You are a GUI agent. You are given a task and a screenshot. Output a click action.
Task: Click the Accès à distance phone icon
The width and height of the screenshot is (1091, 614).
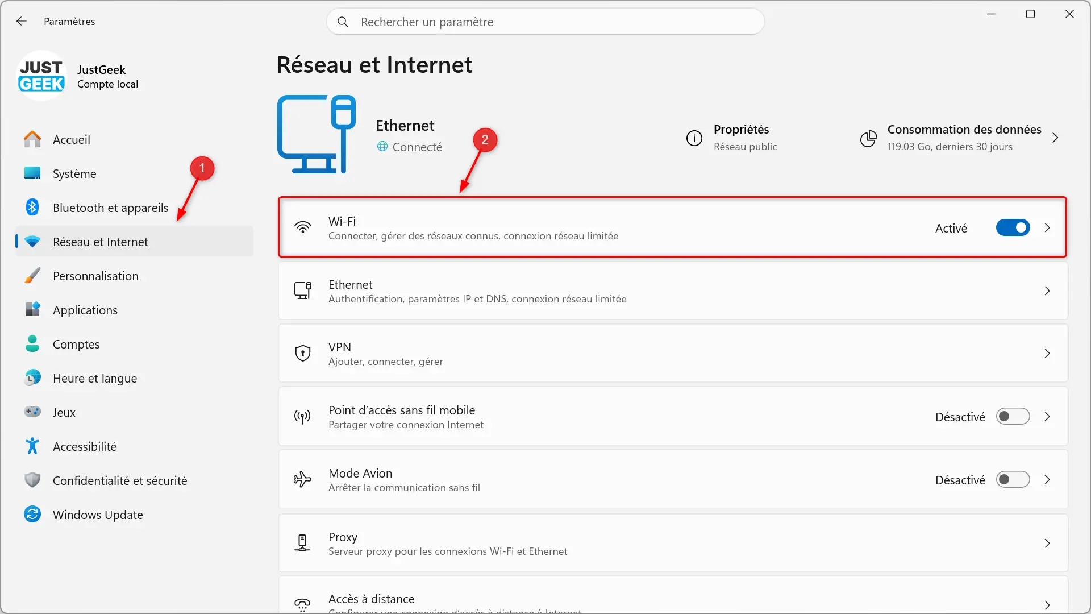click(303, 604)
